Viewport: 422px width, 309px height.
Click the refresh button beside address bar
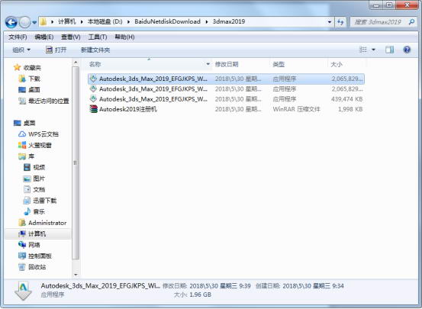click(x=340, y=22)
